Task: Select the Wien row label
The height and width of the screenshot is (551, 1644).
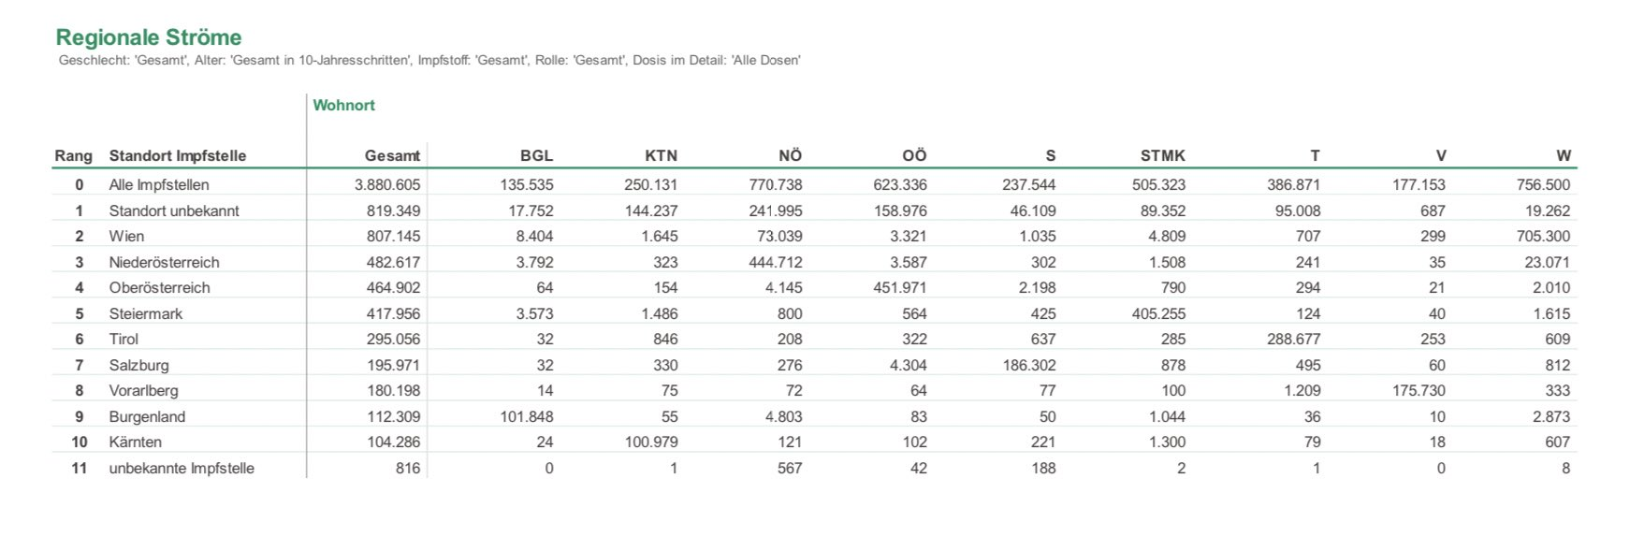Action: click(126, 236)
